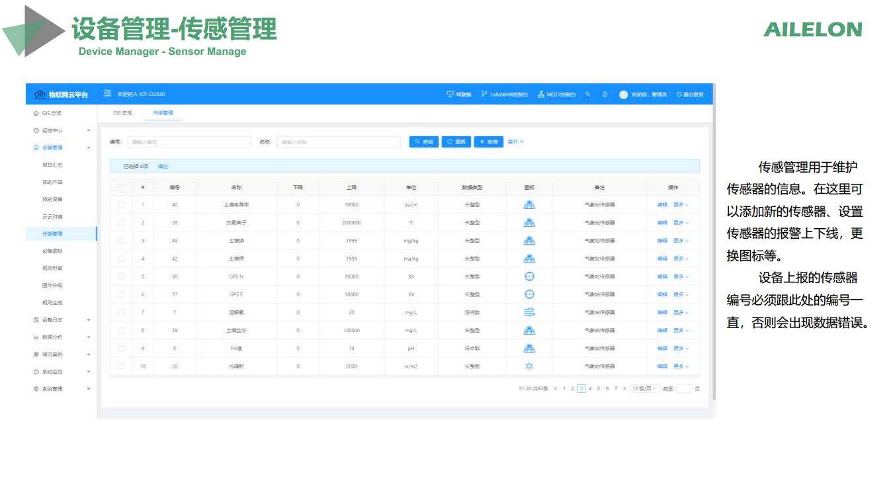
Task: Click icon in PH值 row
Action: pos(529,348)
